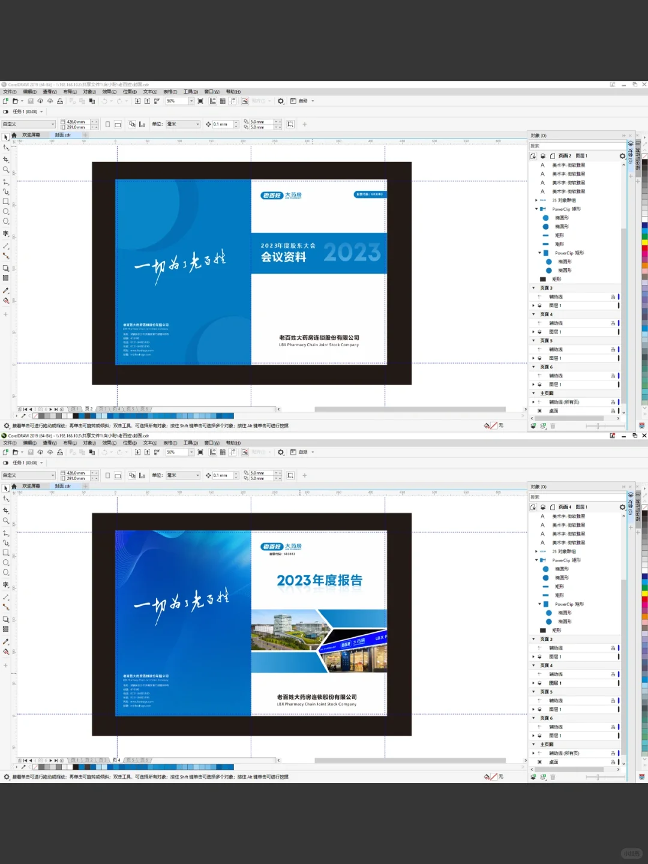Click Export icon in 页面 4 window toolbar
Image resolution: width=648 pixels, height=864 pixels.
tap(147, 452)
